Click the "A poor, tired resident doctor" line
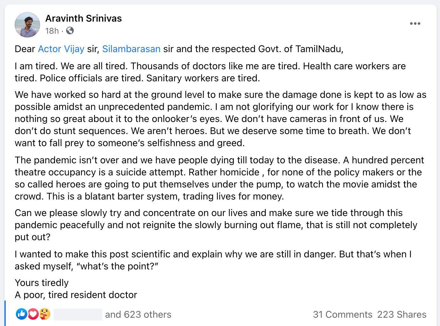440x326 pixels. click(x=76, y=295)
